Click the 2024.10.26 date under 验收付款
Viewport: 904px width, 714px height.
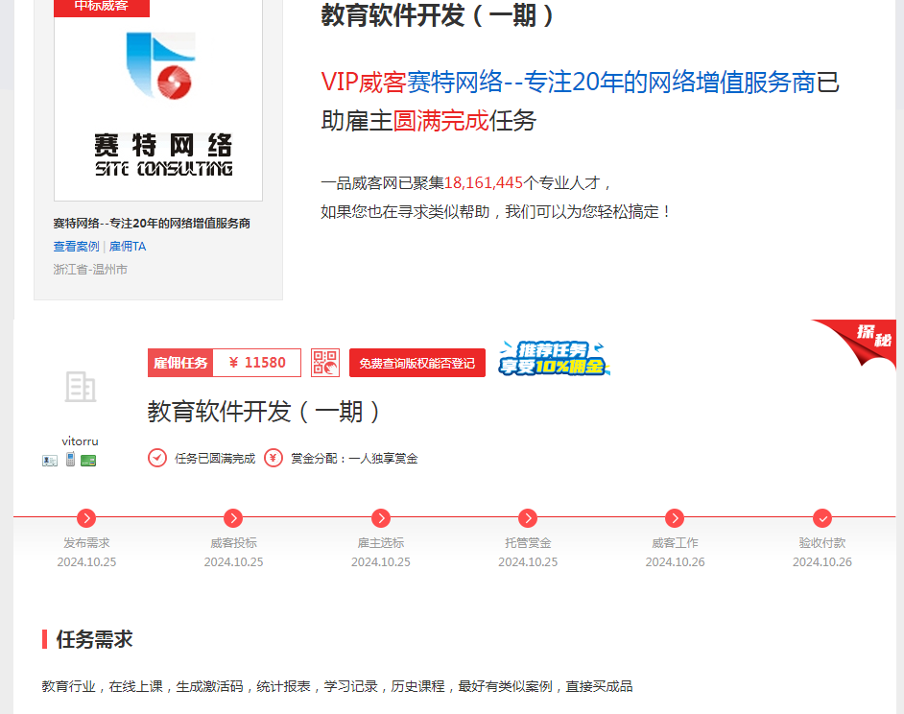click(822, 561)
